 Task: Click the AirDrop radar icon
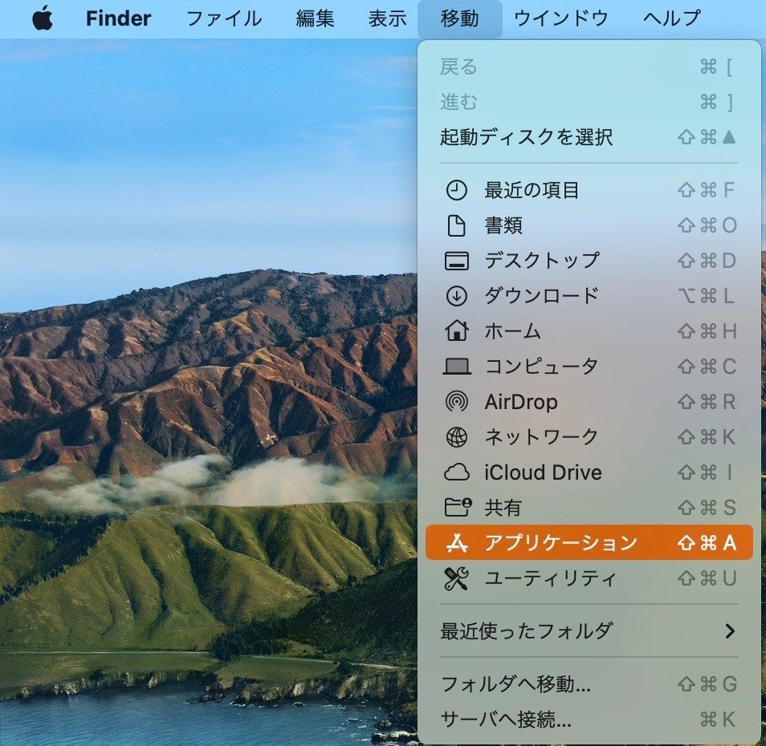[456, 402]
